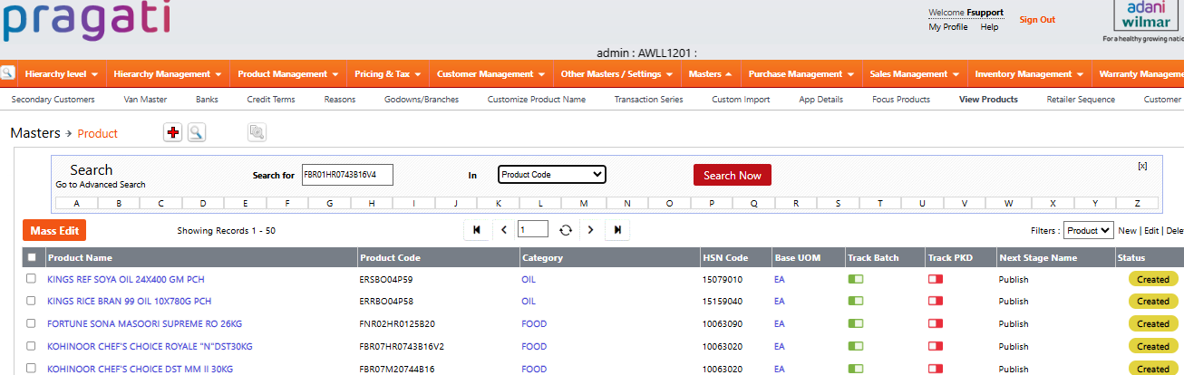This screenshot has width=1184, height=375.
Task: Select all products with header checkbox
Action: tap(32, 257)
